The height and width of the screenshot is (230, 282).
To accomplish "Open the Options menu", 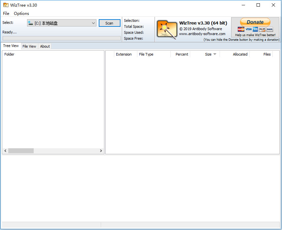I will click(x=21, y=14).
